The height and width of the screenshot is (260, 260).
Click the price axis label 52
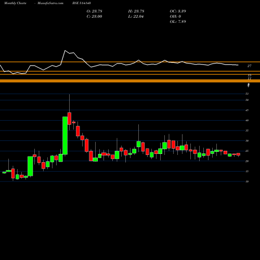[x=247, y=94]
